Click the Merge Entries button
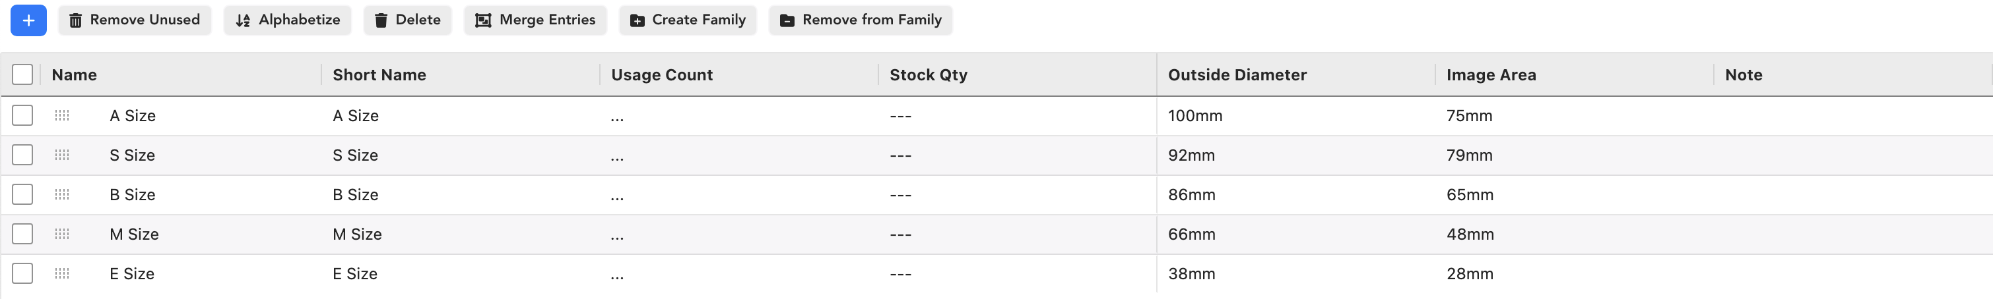This screenshot has width=1993, height=299. pyautogui.click(x=535, y=20)
